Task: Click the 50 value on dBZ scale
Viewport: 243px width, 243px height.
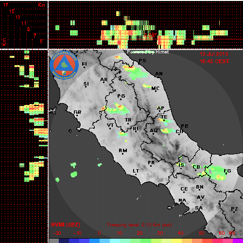Action: (x=201, y=233)
